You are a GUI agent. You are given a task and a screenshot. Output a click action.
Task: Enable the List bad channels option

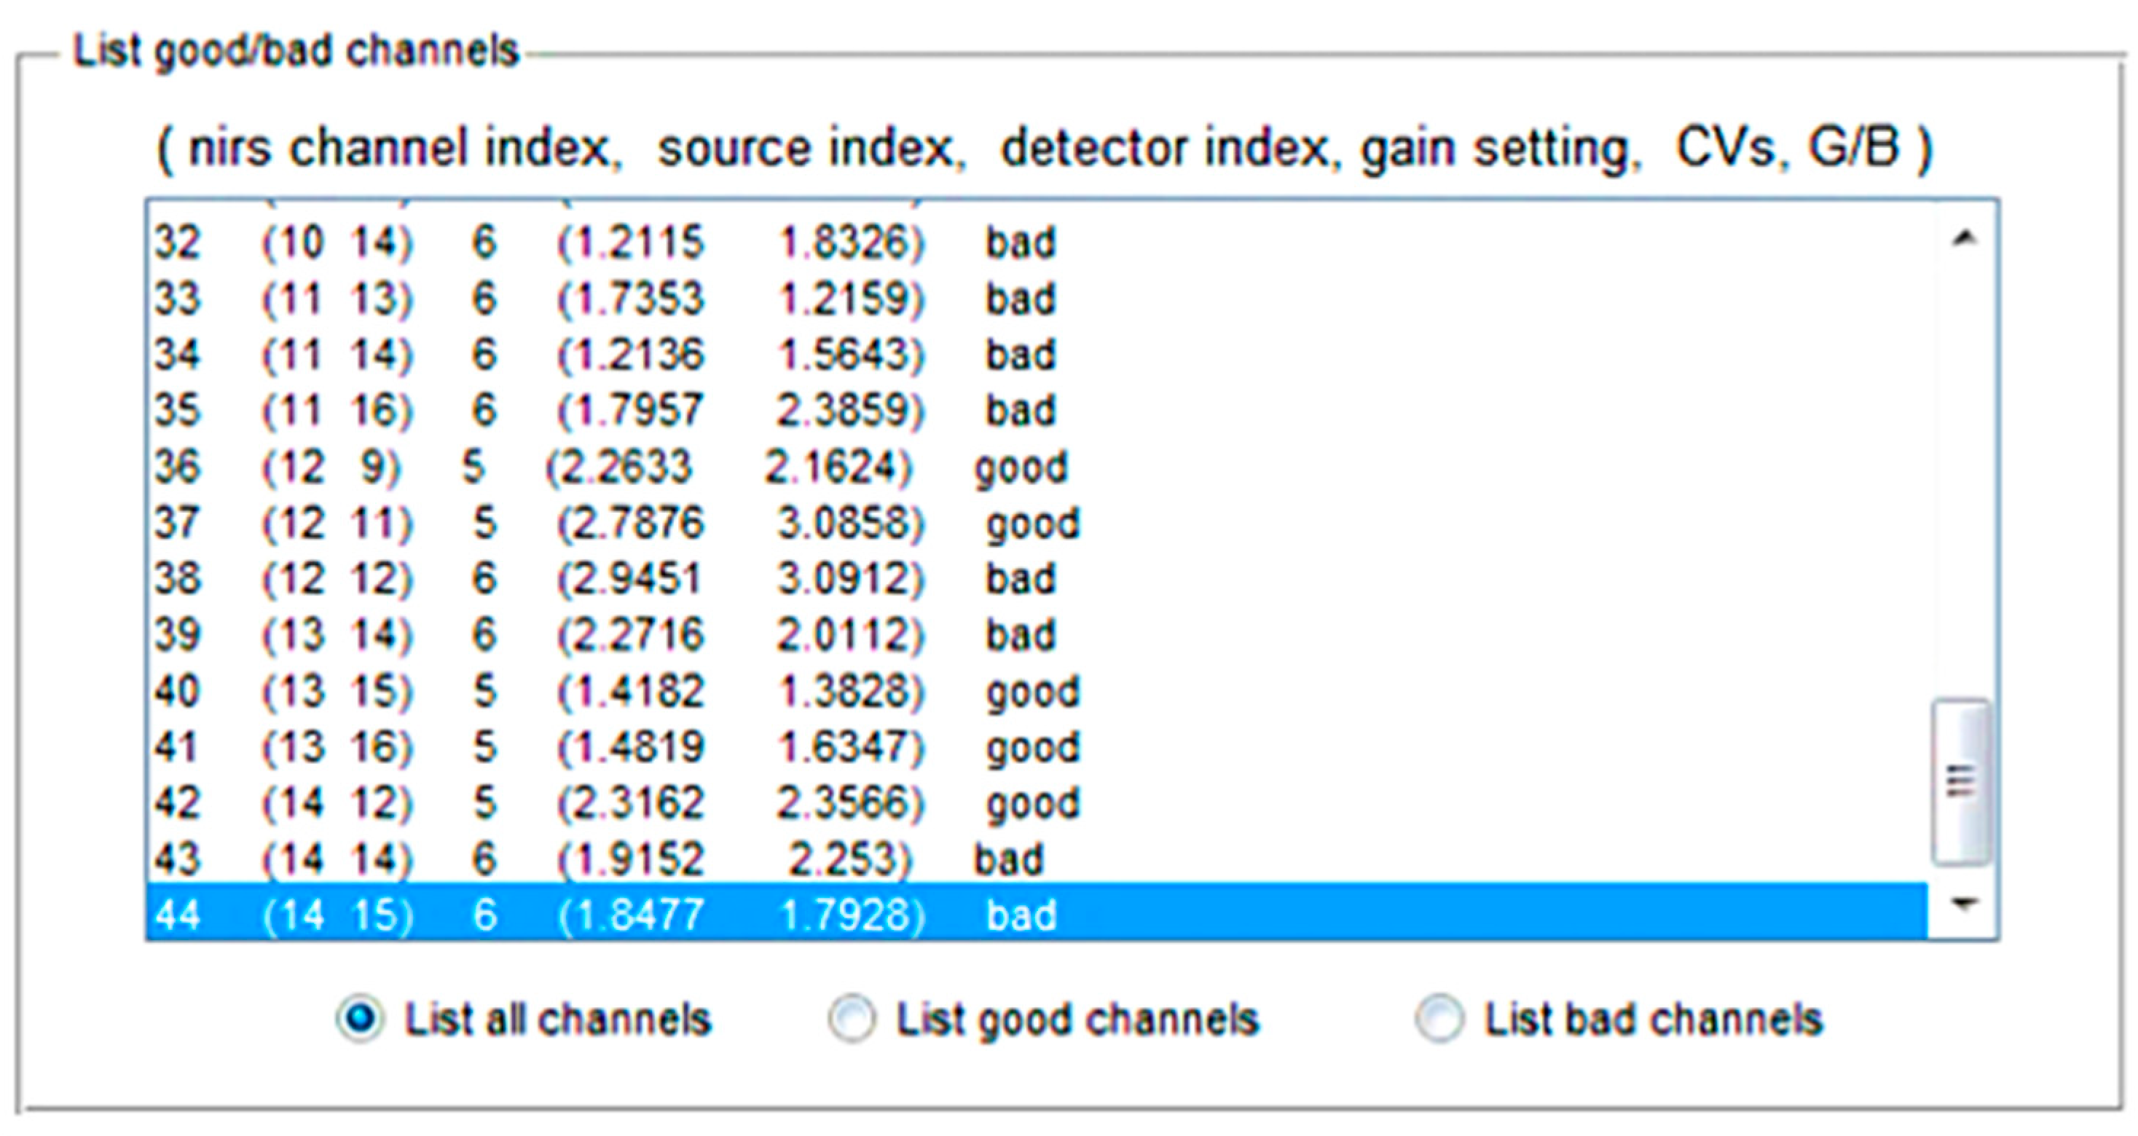click(1439, 1018)
